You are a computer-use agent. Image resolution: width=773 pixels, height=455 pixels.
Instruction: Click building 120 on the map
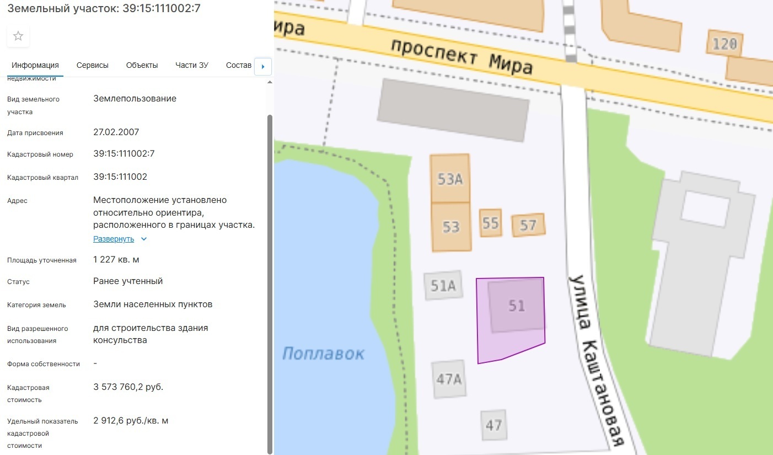coord(724,43)
